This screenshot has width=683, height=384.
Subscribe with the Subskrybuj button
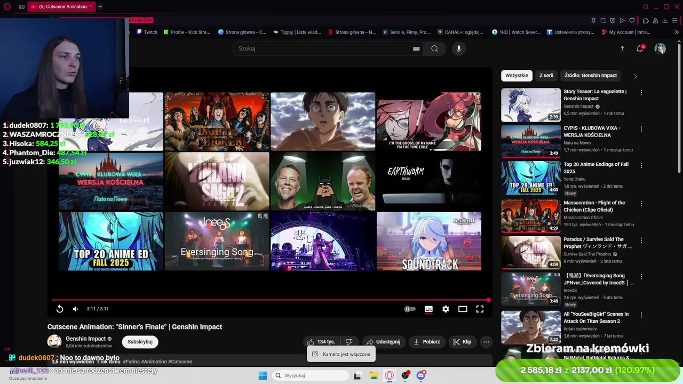pyautogui.click(x=140, y=342)
